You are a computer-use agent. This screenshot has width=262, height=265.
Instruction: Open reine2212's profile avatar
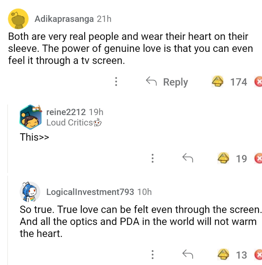click(x=31, y=117)
